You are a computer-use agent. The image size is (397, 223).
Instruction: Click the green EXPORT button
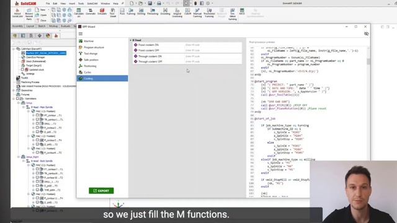pyautogui.click(x=101, y=191)
